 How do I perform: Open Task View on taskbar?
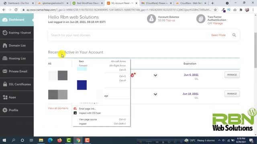click(x=31, y=140)
